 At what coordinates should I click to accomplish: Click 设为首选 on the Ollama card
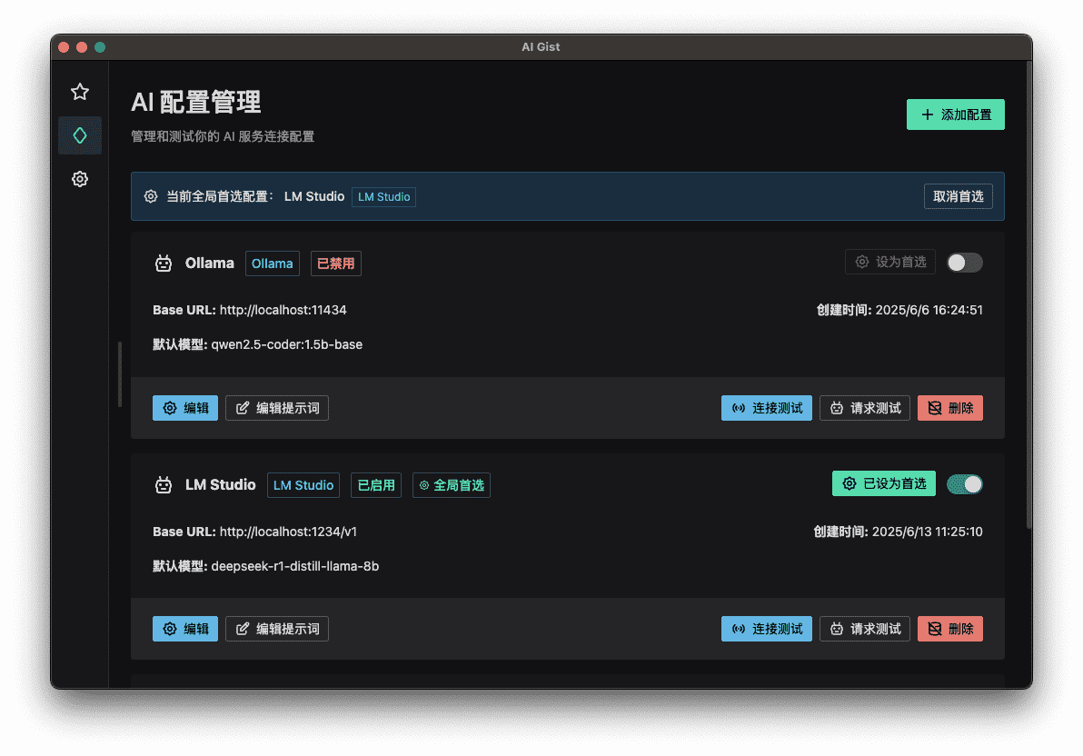click(x=890, y=262)
